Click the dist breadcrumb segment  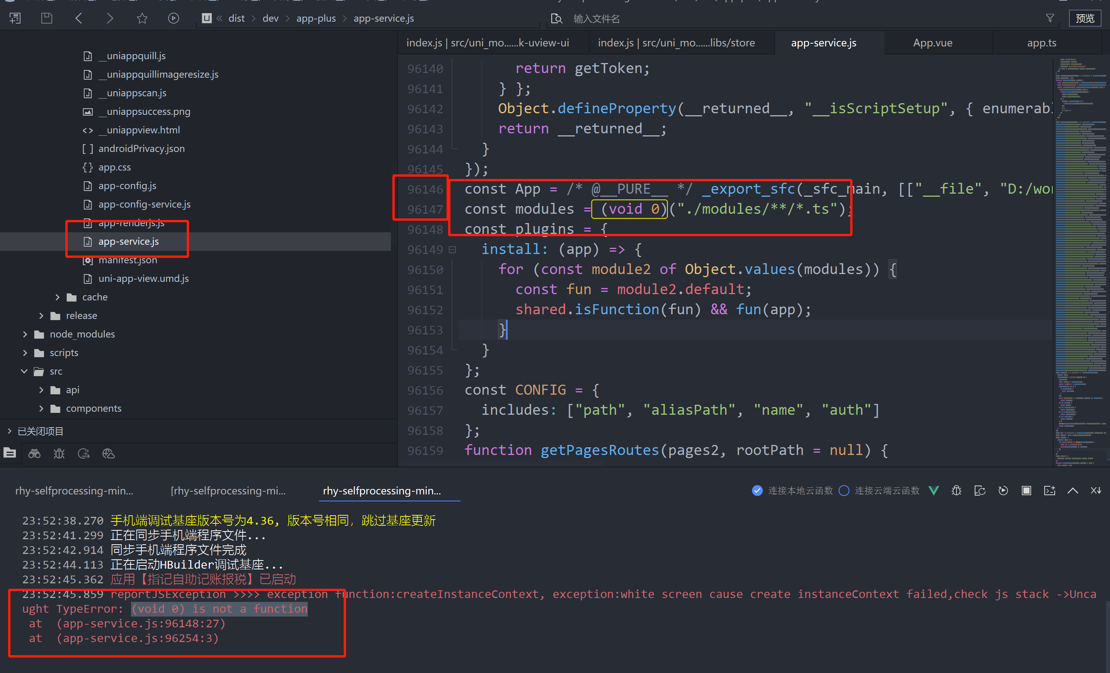[236, 19]
